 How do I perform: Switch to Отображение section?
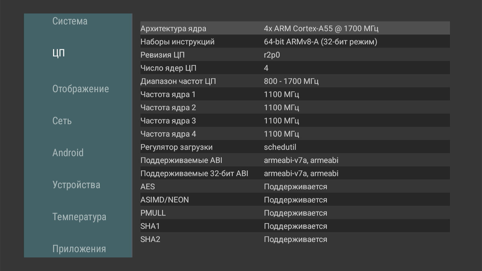(80, 89)
